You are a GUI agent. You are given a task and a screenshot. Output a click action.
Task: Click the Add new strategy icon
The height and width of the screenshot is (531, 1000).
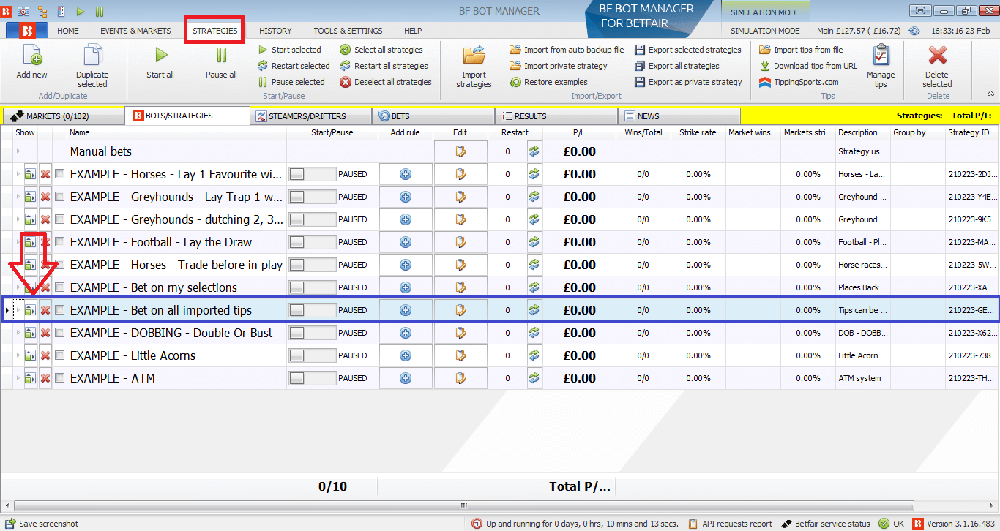click(x=31, y=56)
